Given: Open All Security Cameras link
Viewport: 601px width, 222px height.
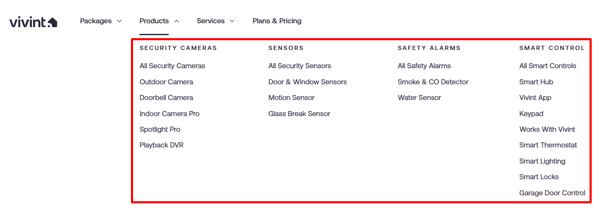Looking at the screenshot, I should (x=172, y=66).
